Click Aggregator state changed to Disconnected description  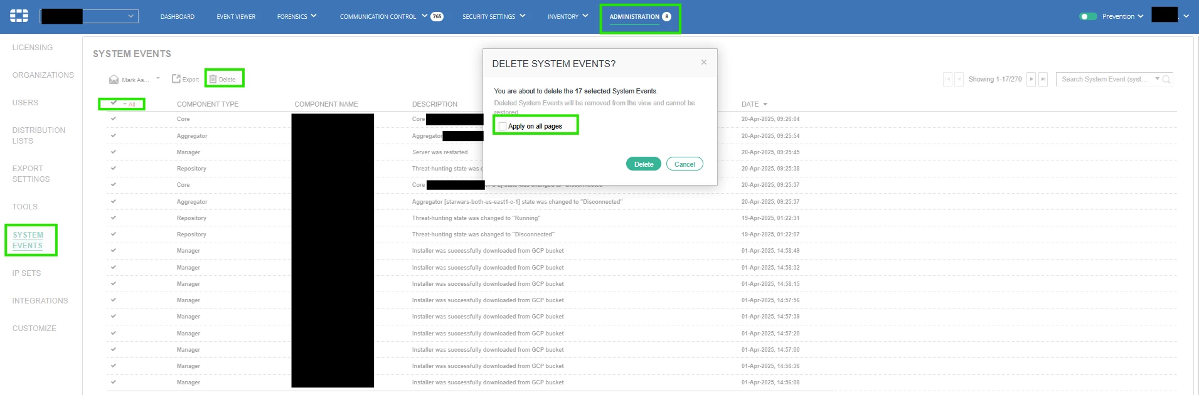coord(517,202)
